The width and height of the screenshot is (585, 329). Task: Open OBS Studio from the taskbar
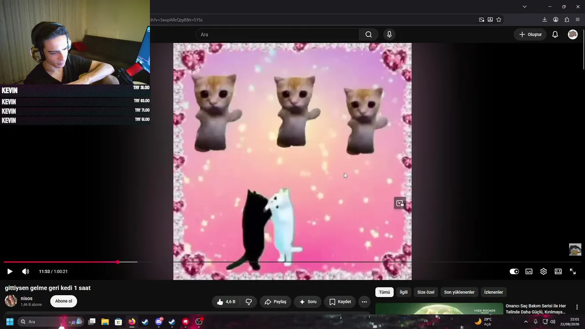pyautogui.click(x=199, y=322)
